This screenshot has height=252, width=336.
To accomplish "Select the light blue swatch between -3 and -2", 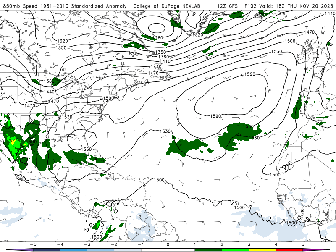I will click(x=100, y=250).
